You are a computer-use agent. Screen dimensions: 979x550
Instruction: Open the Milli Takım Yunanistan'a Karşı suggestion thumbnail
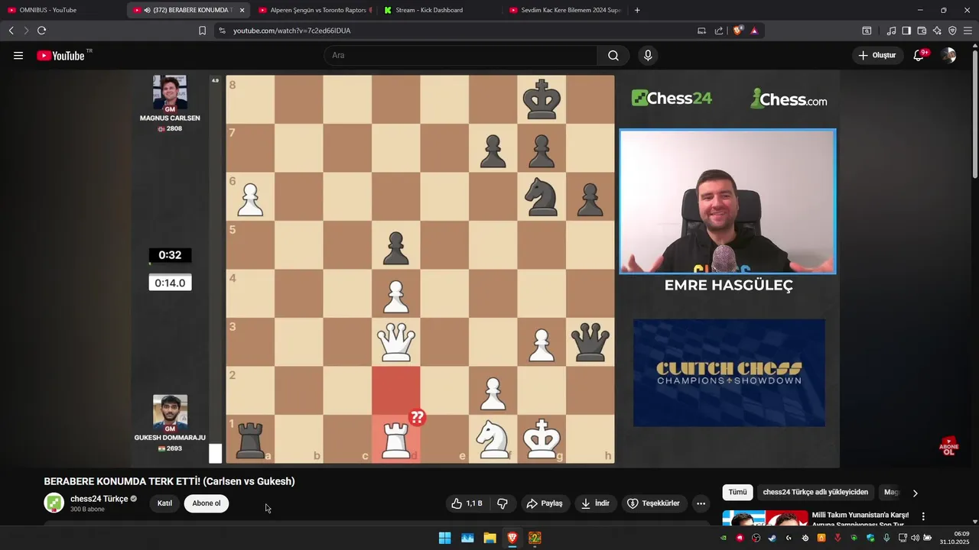(765, 519)
